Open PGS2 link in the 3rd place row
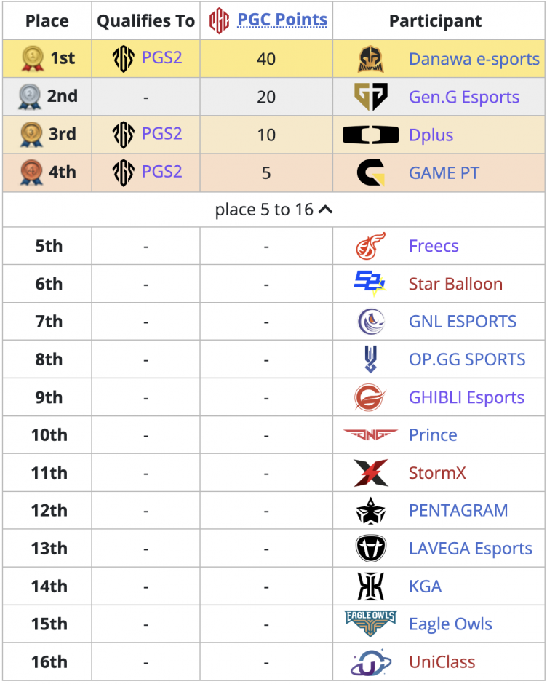Screen dimensions: 547x684 point(161,133)
